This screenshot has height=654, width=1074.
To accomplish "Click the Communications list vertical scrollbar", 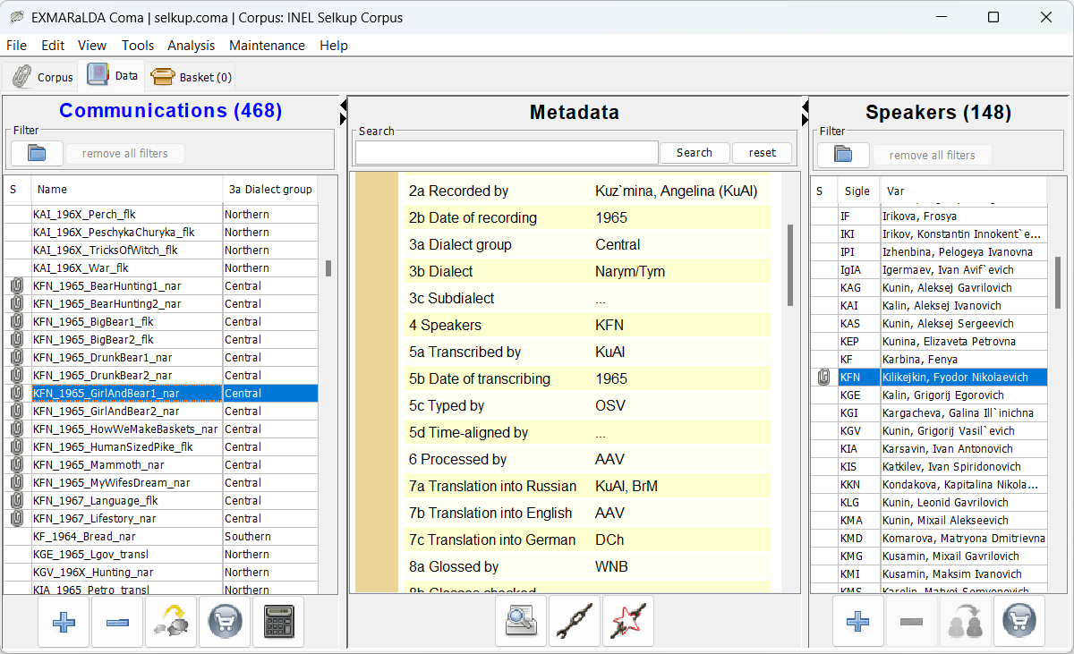I will tap(328, 269).
